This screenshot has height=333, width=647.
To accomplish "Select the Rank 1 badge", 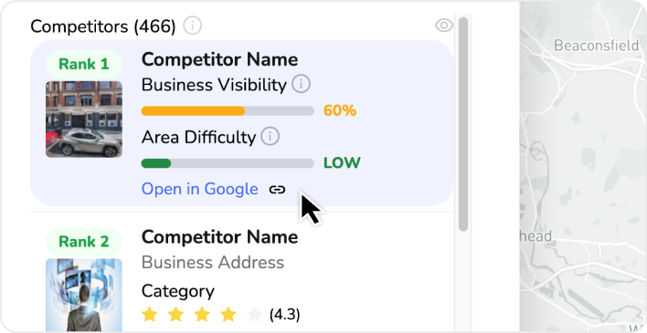I will tap(84, 64).
